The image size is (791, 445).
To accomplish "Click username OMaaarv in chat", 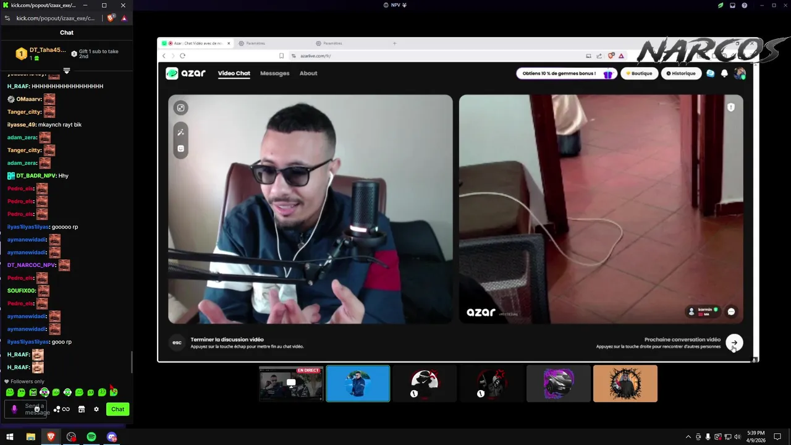I will click(x=28, y=99).
